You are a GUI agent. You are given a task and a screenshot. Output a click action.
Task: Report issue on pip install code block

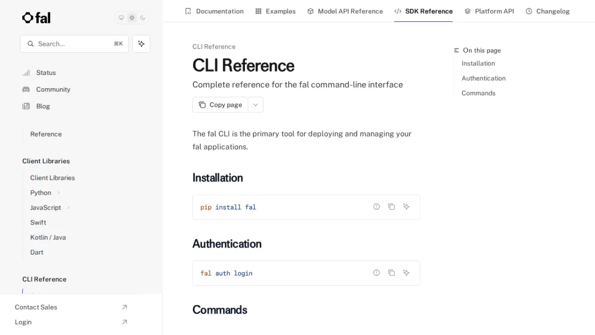click(x=376, y=206)
